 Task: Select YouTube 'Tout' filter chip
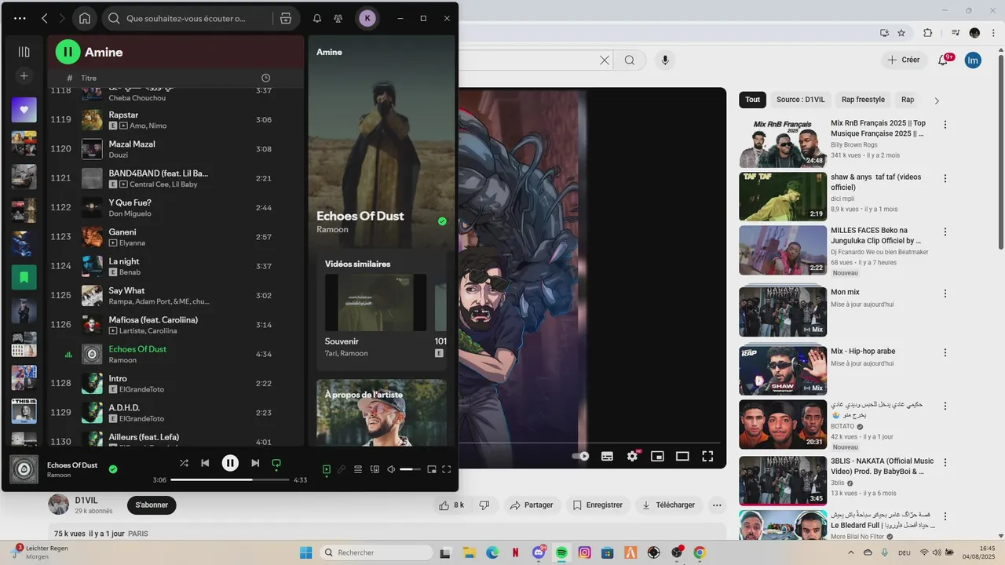coord(753,100)
